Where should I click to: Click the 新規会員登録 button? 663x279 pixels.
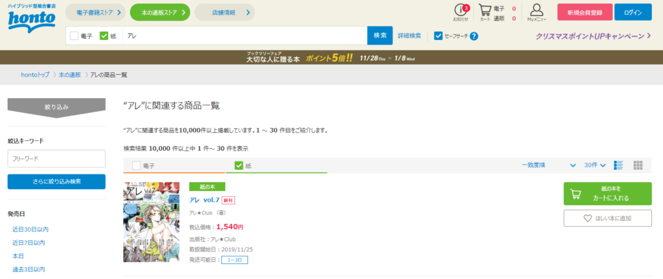[584, 12]
